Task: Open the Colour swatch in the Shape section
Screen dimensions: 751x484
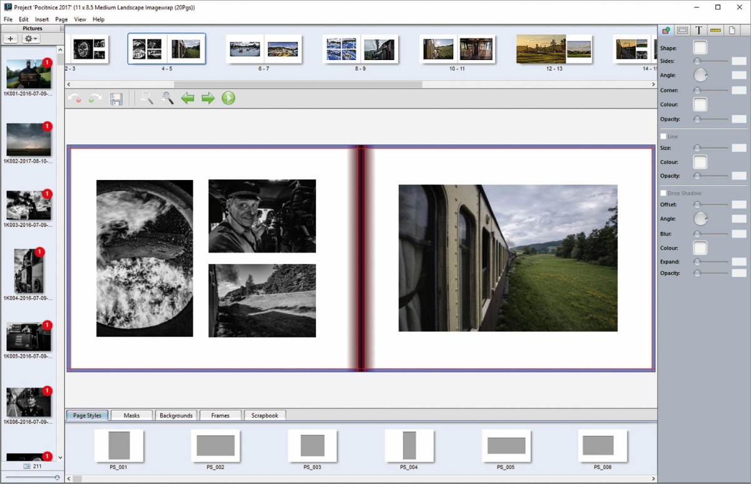Action: pyautogui.click(x=700, y=104)
